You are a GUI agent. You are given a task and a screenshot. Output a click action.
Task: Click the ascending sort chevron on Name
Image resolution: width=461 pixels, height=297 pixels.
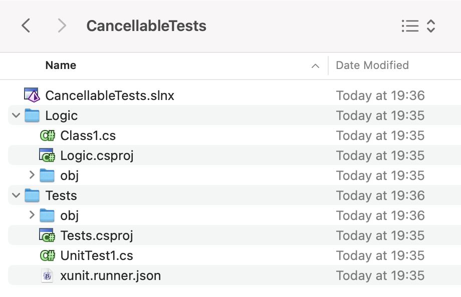[315, 65]
